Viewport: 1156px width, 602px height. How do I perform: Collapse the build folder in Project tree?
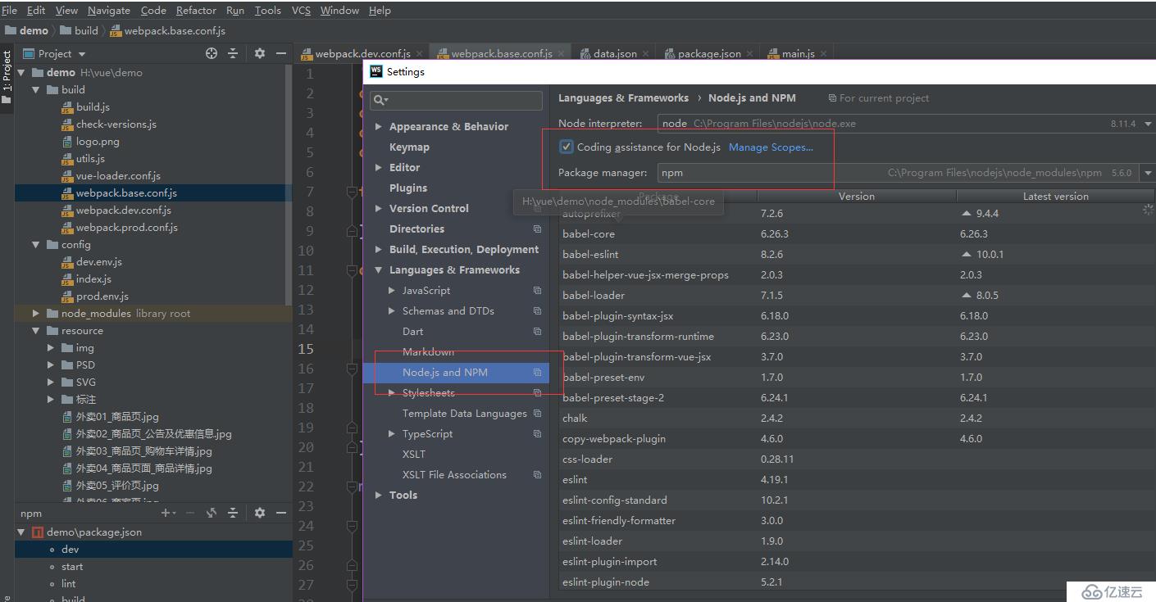click(x=36, y=89)
